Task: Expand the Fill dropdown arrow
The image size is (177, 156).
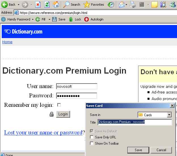Action: pos(49,19)
